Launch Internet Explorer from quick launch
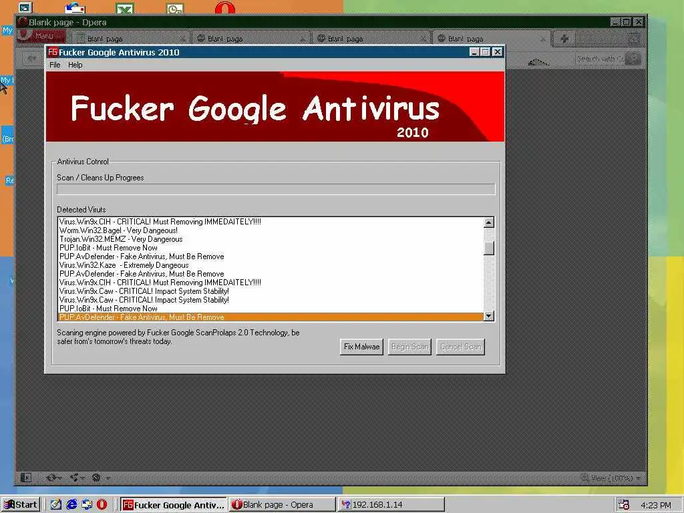 [71, 505]
